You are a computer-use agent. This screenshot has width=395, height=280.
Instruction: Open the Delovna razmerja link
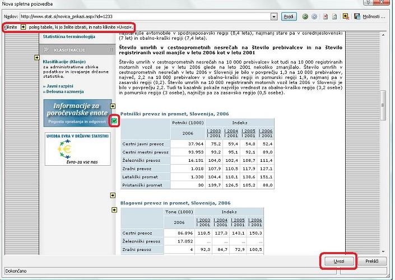click(64, 91)
